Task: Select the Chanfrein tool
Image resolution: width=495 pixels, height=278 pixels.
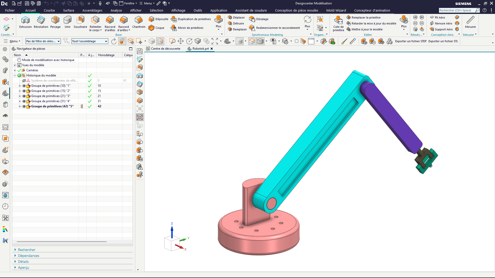Action: click(139, 22)
